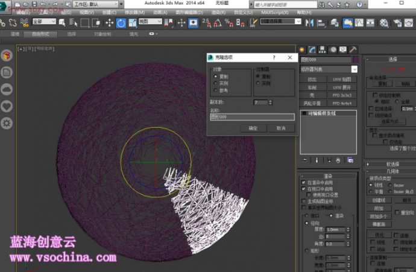Viewport: 416px width, 272px height.
Task: Select 参考 radio in clone options
Action: [215, 90]
